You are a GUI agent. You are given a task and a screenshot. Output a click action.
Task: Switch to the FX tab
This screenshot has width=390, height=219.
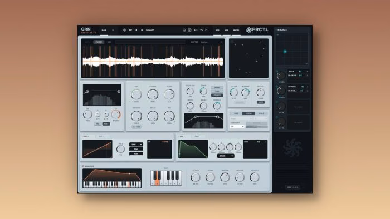[x=113, y=30]
